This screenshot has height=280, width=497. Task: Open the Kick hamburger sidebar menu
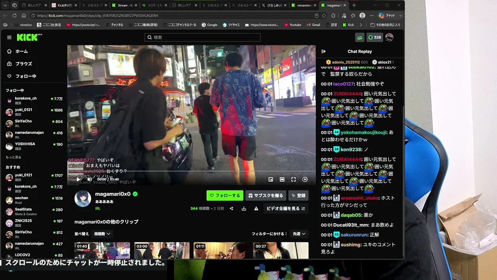[9, 37]
